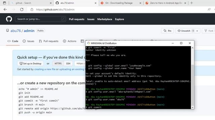Reload the current page
Image resolution: width=215 pixels, height=120 pixels.
(21, 10)
